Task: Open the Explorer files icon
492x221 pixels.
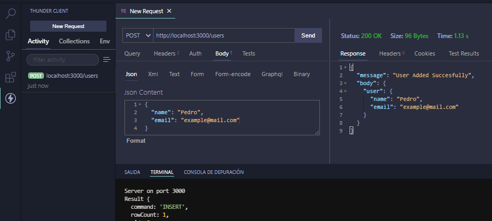Action: tap(11, 35)
